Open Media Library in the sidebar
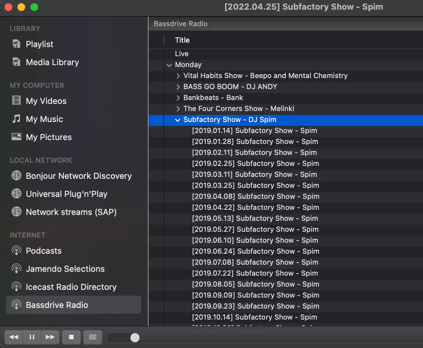The width and height of the screenshot is (423, 348). pyautogui.click(x=52, y=62)
